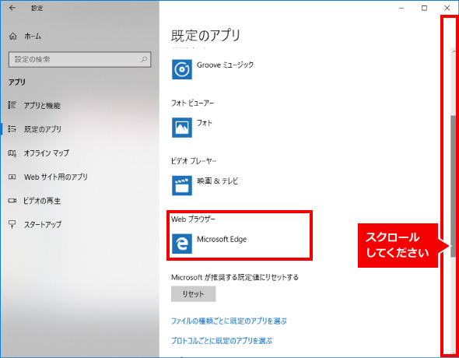Click the 既定のアプリ sidebar icon
The width and height of the screenshot is (459, 358).
[x=12, y=128]
